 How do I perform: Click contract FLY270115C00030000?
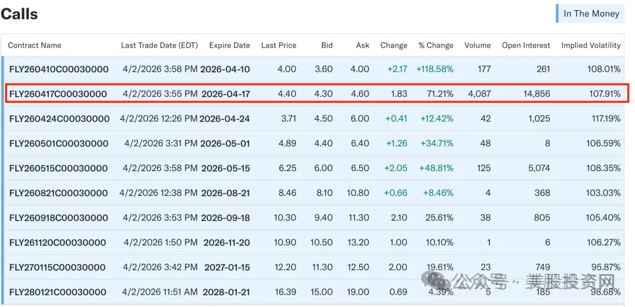point(57,268)
